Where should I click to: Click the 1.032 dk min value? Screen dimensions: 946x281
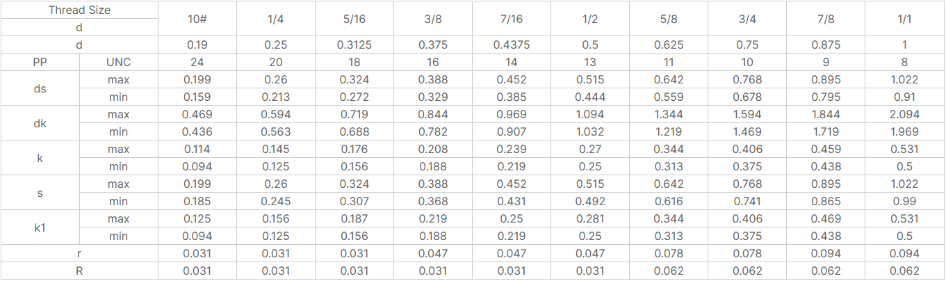pyautogui.click(x=590, y=131)
